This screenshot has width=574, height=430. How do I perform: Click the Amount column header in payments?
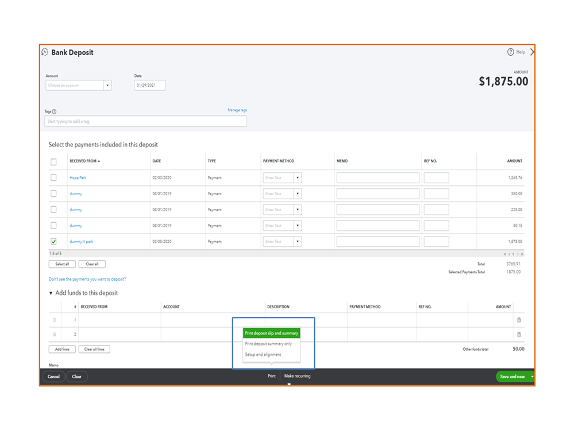tap(514, 161)
